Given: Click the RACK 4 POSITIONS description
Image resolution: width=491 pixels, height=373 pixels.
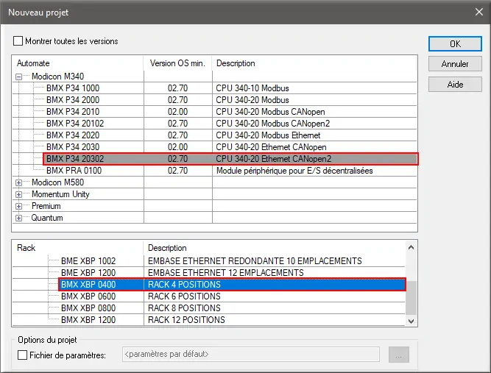Looking at the screenshot, I should tap(184, 285).
